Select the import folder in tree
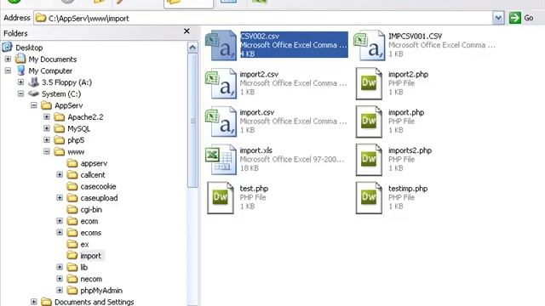The image size is (545, 306). (x=91, y=256)
